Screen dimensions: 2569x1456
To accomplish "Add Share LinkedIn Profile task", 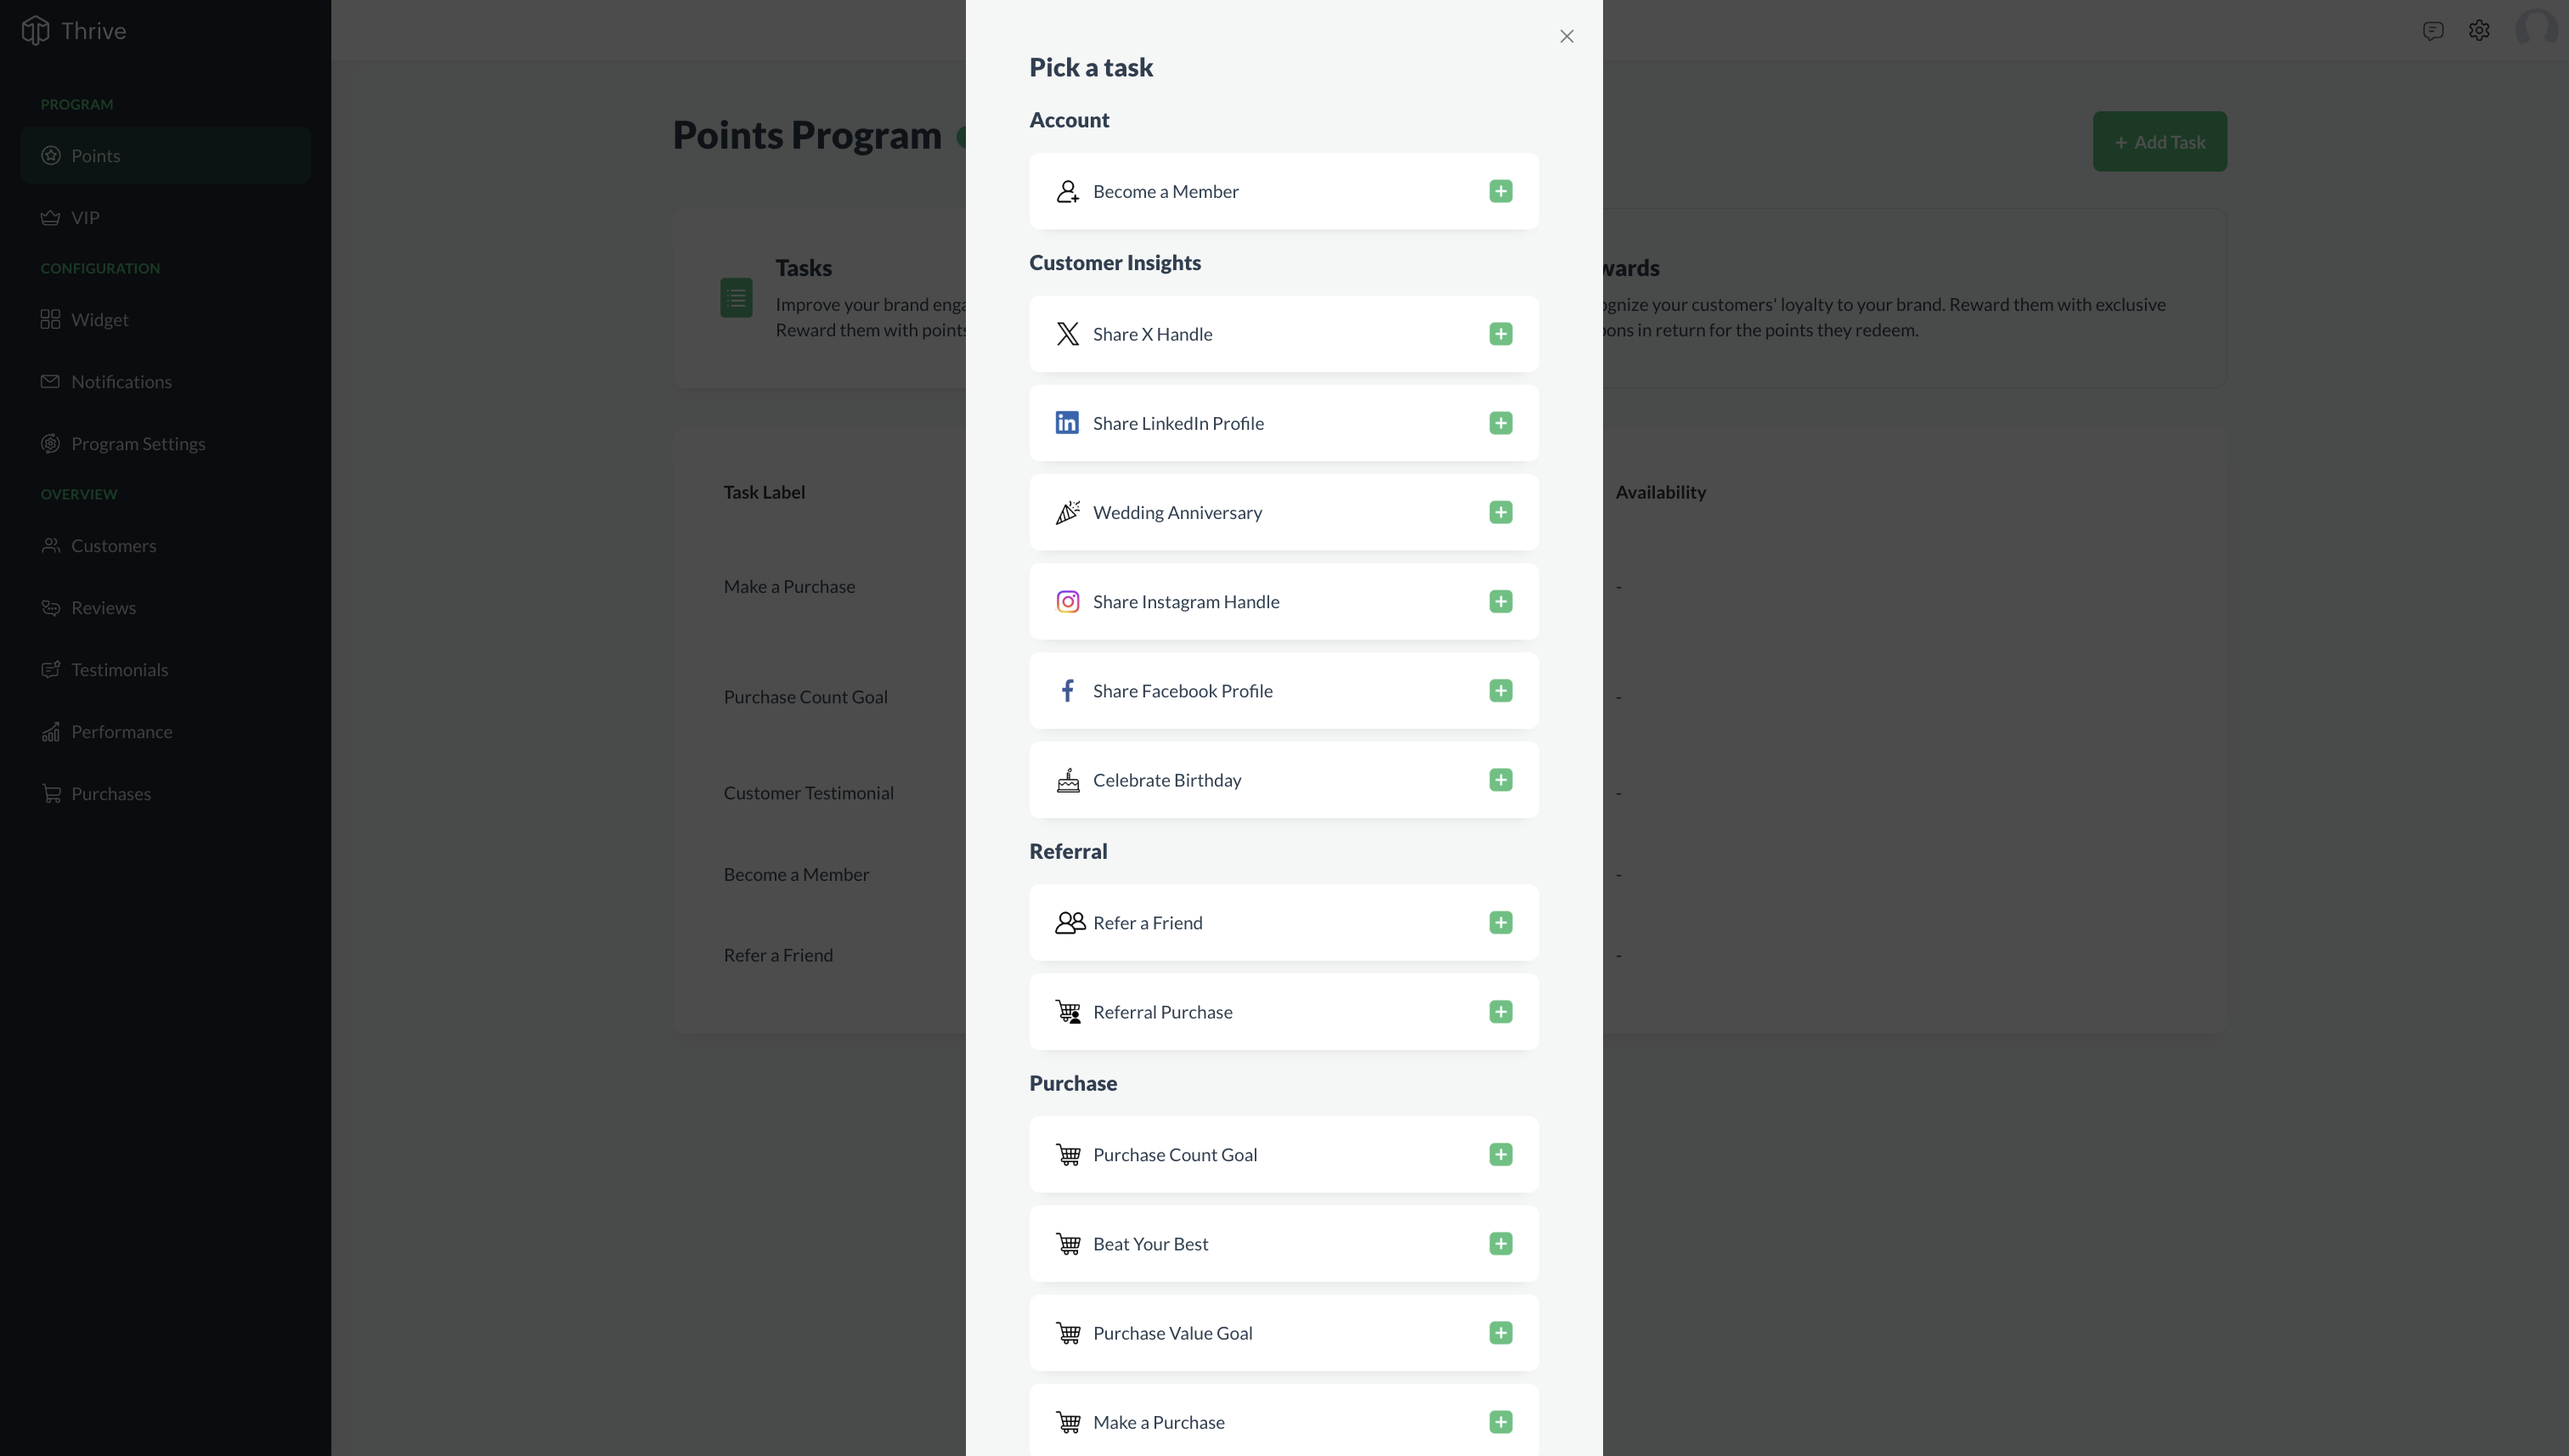I will [x=1500, y=423].
